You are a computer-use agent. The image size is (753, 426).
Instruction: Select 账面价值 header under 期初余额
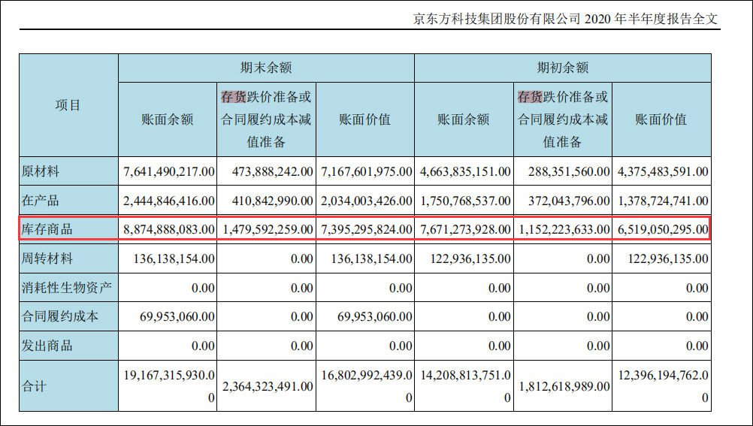[661, 119]
